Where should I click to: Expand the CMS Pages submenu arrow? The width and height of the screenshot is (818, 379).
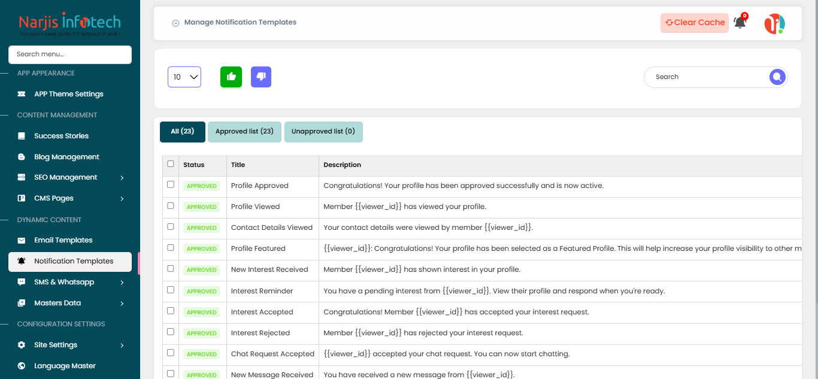[x=122, y=199]
